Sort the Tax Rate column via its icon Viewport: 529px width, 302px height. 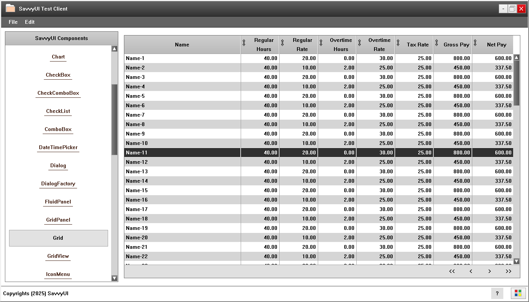(398, 43)
